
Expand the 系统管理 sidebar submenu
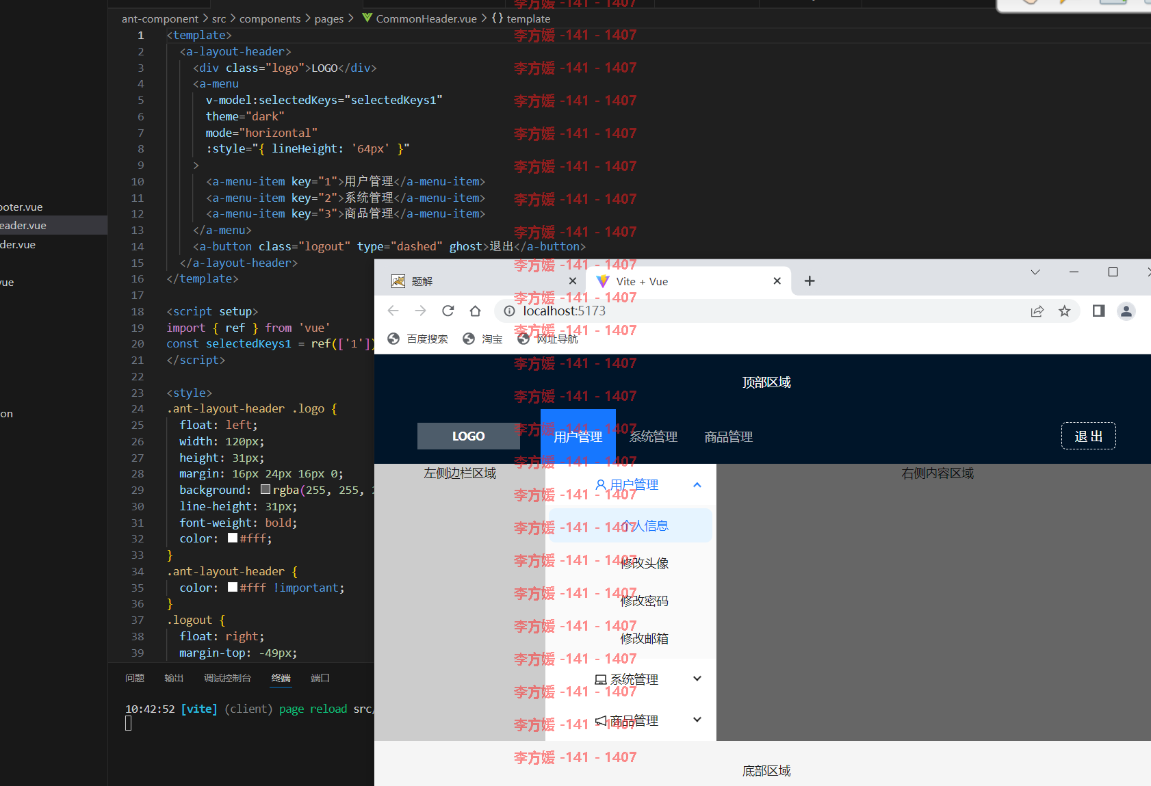coord(631,679)
